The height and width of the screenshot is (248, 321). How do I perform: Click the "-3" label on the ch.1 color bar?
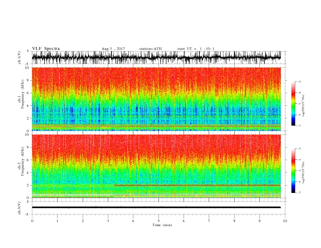(x=299, y=81)
